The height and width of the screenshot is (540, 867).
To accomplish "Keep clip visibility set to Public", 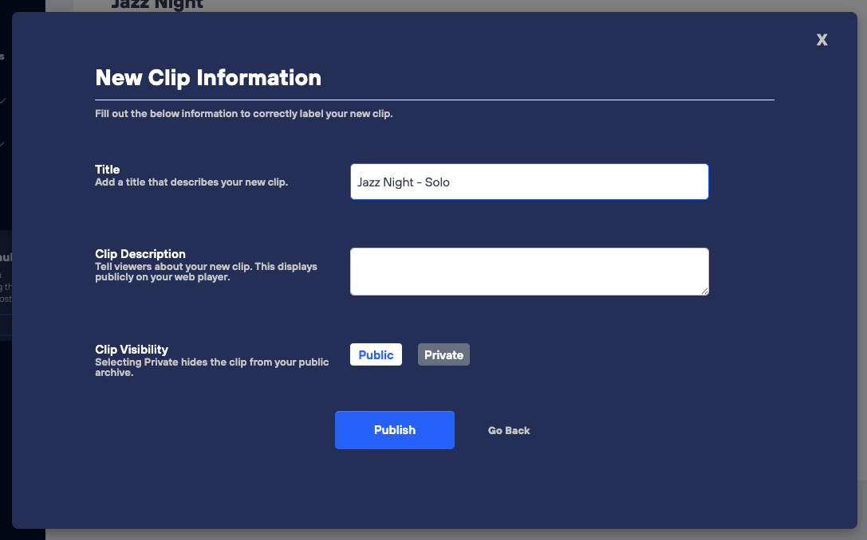I will pyautogui.click(x=376, y=354).
